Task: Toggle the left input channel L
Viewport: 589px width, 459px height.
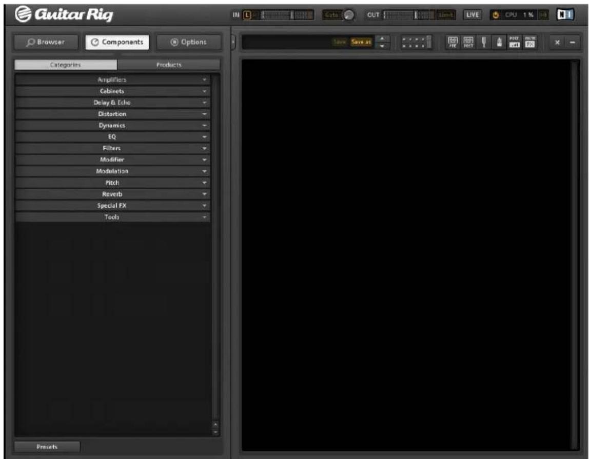Action: [x=247, y=15]
